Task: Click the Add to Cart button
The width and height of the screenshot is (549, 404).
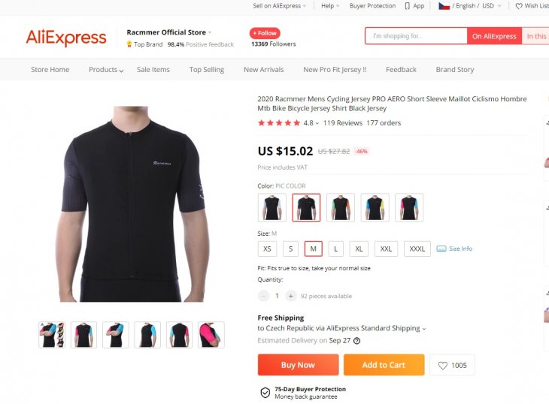Action: tap(384, 365)
